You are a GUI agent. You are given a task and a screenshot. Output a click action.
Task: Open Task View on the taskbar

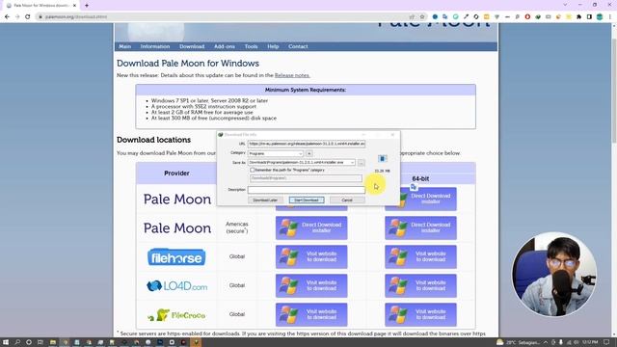[x=40, y=342]
